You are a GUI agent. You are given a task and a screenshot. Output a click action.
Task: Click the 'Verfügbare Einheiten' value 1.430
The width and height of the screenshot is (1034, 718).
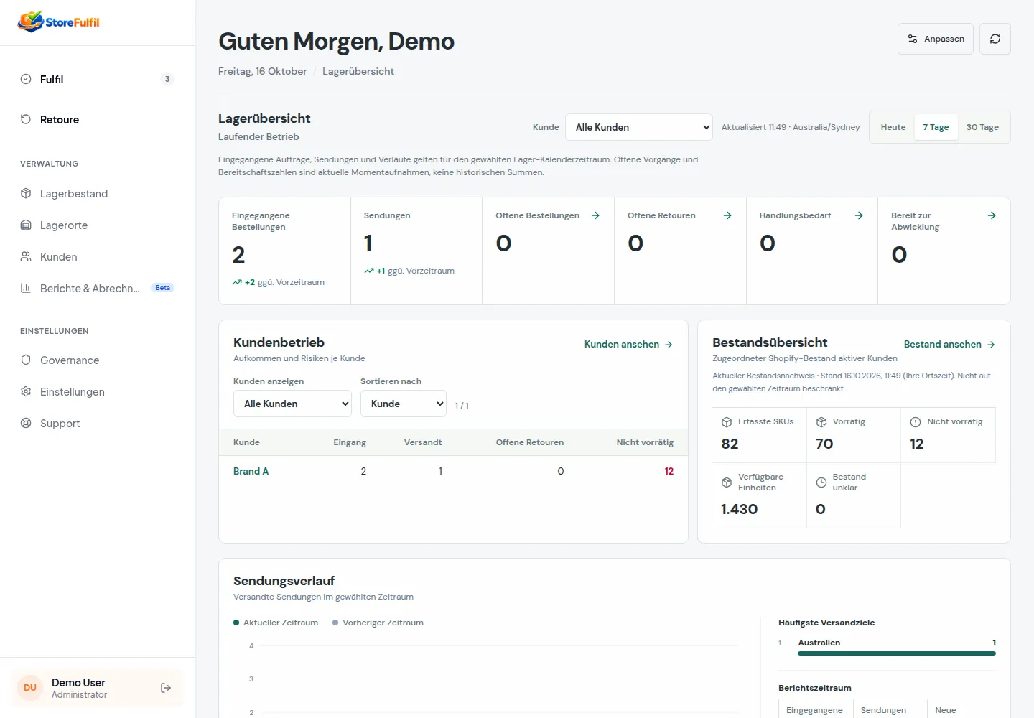[740, 509]
